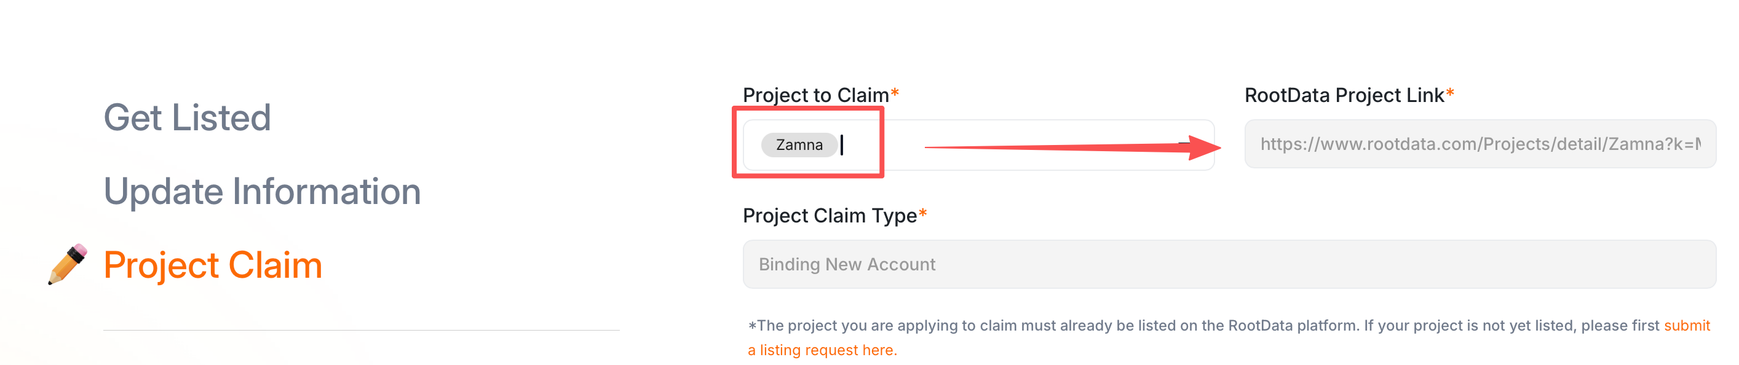Screen dimensions: 1739x365
Task: Follow the "submit a listing request here" link
Action: 822,350
